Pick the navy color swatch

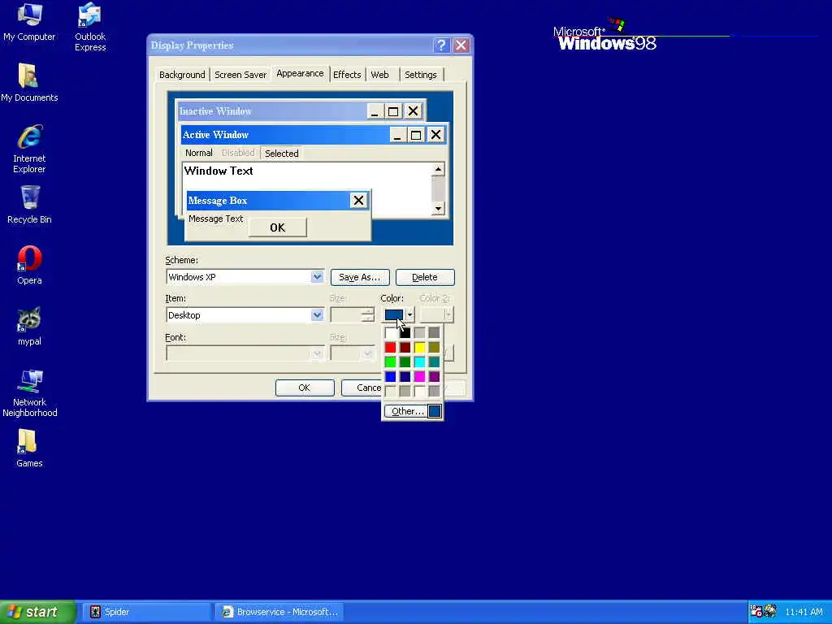405,377
